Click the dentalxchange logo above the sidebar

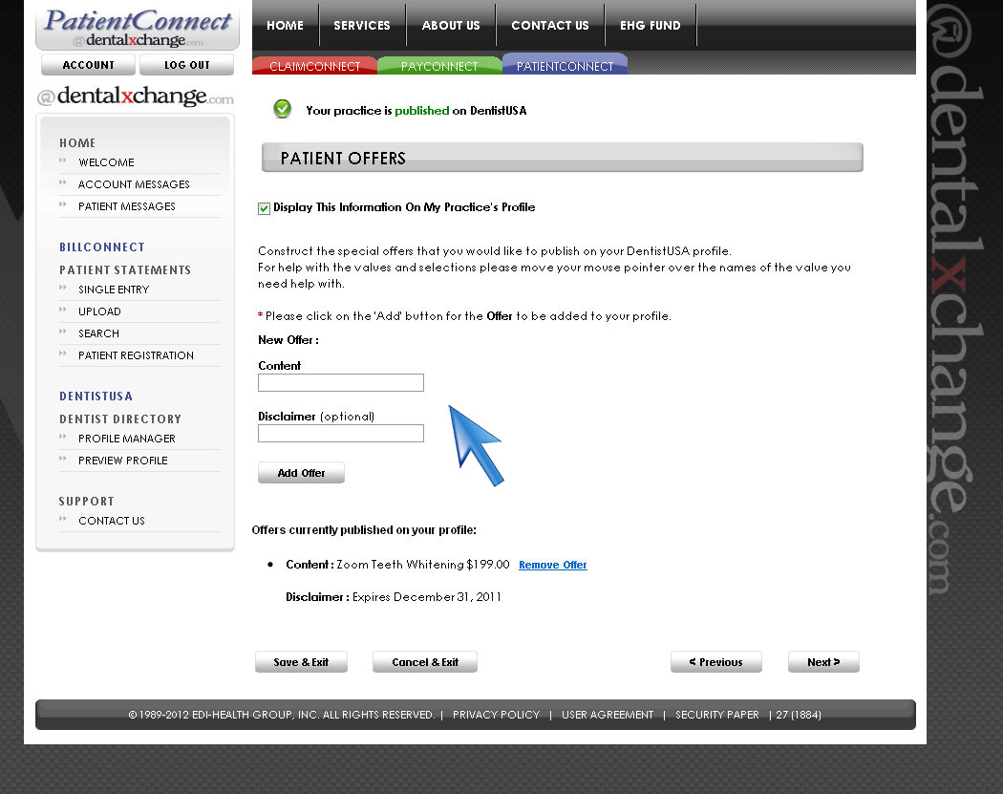(134, 96)
